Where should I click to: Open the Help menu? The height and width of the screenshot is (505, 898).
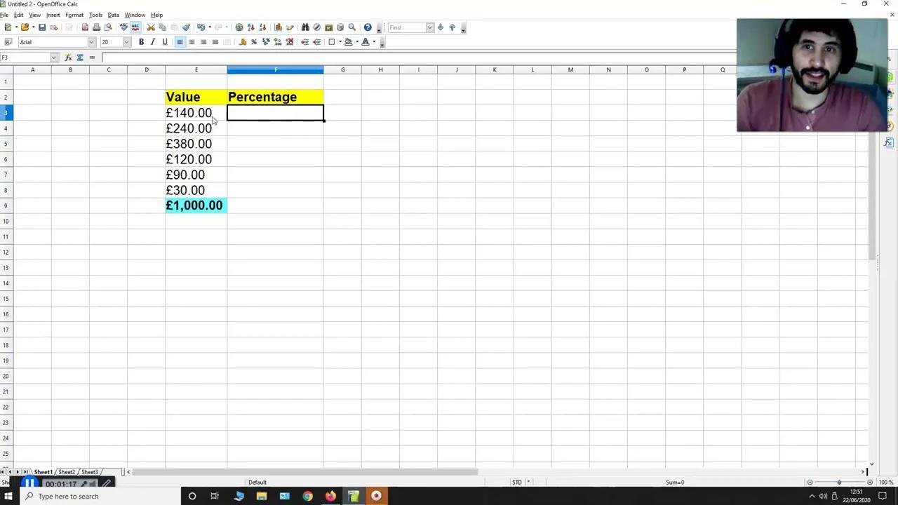pos(156,14)
